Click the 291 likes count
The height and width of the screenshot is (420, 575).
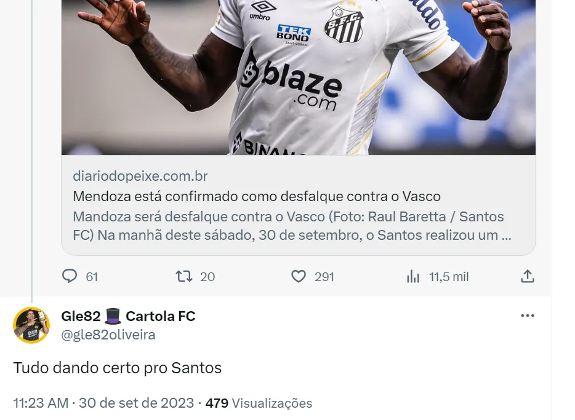324,277
